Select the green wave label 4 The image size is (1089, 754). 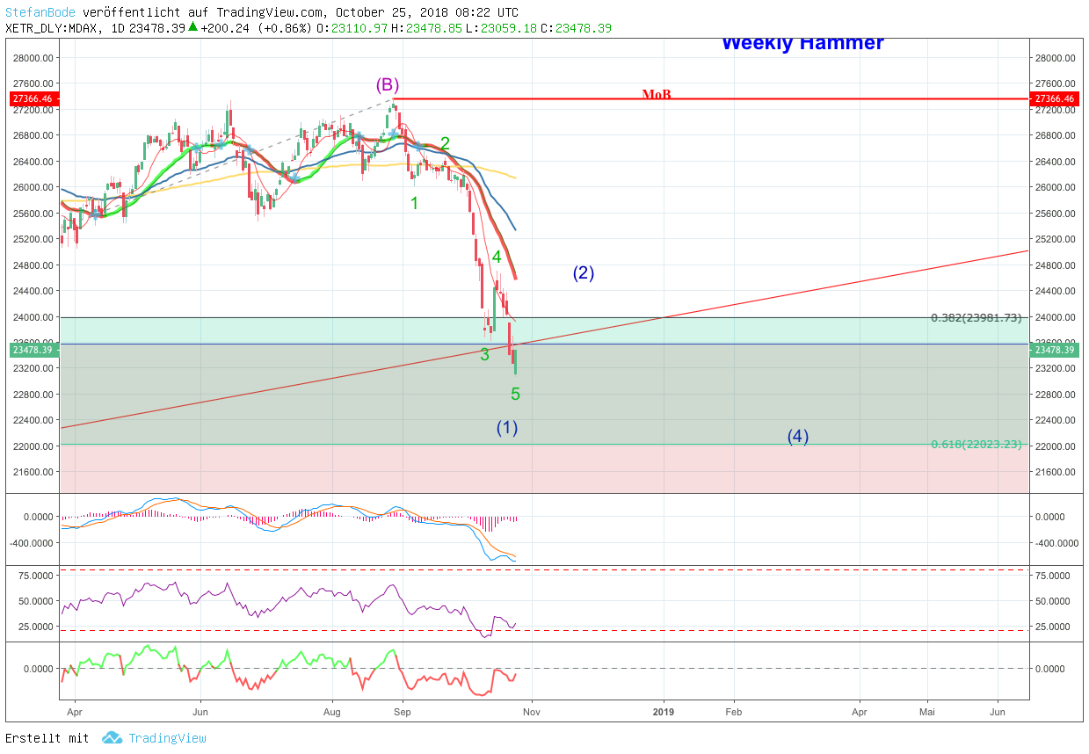[497, 257]
